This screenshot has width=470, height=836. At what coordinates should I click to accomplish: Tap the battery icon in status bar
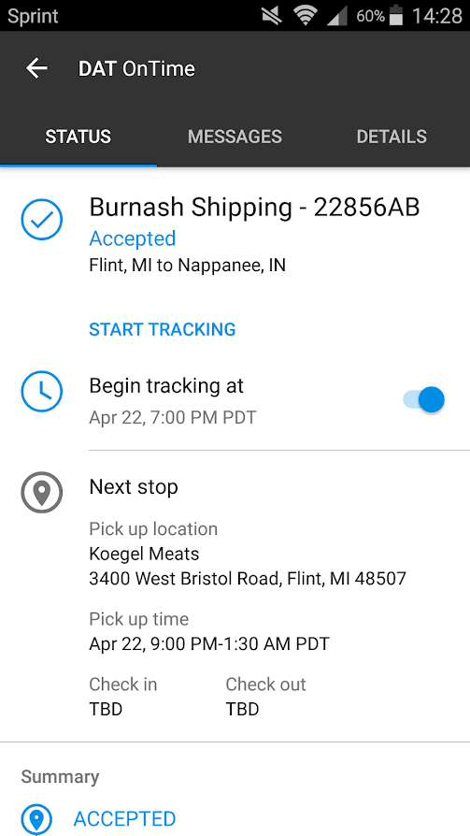coord(396,16)
